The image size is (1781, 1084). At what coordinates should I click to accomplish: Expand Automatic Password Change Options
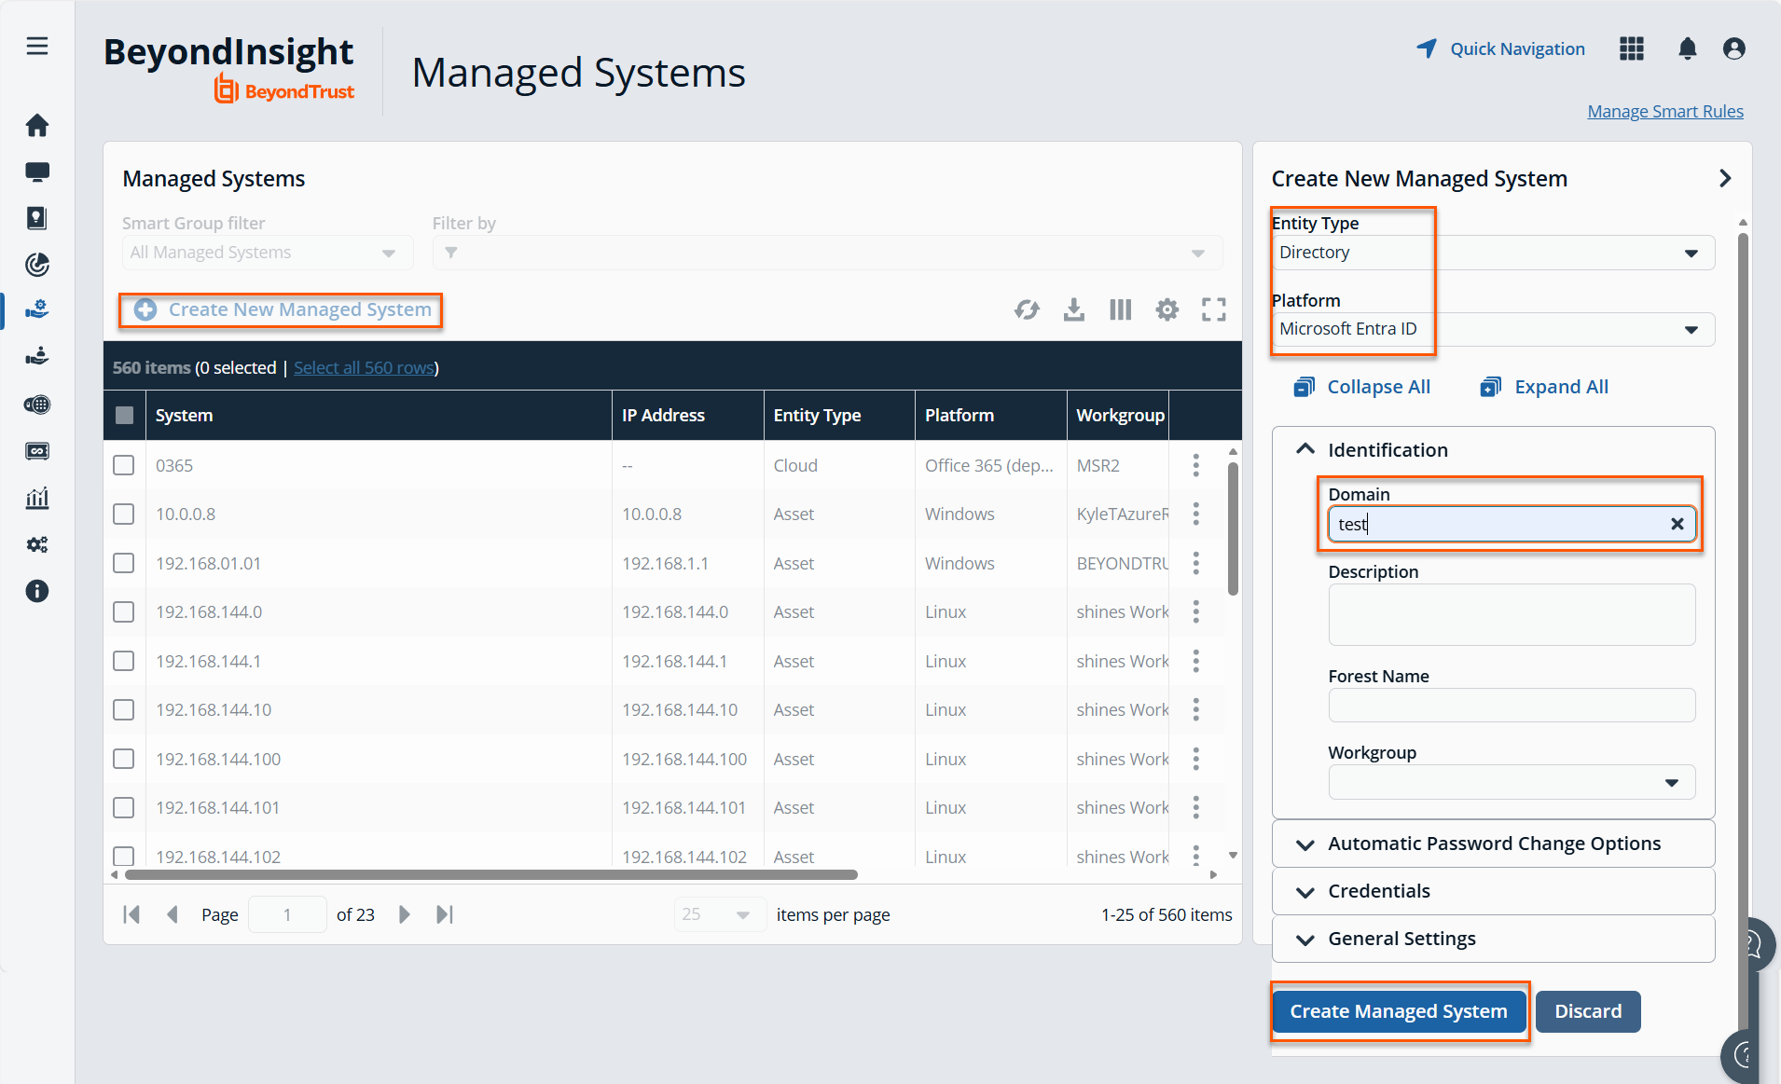tap(1493, 844)
